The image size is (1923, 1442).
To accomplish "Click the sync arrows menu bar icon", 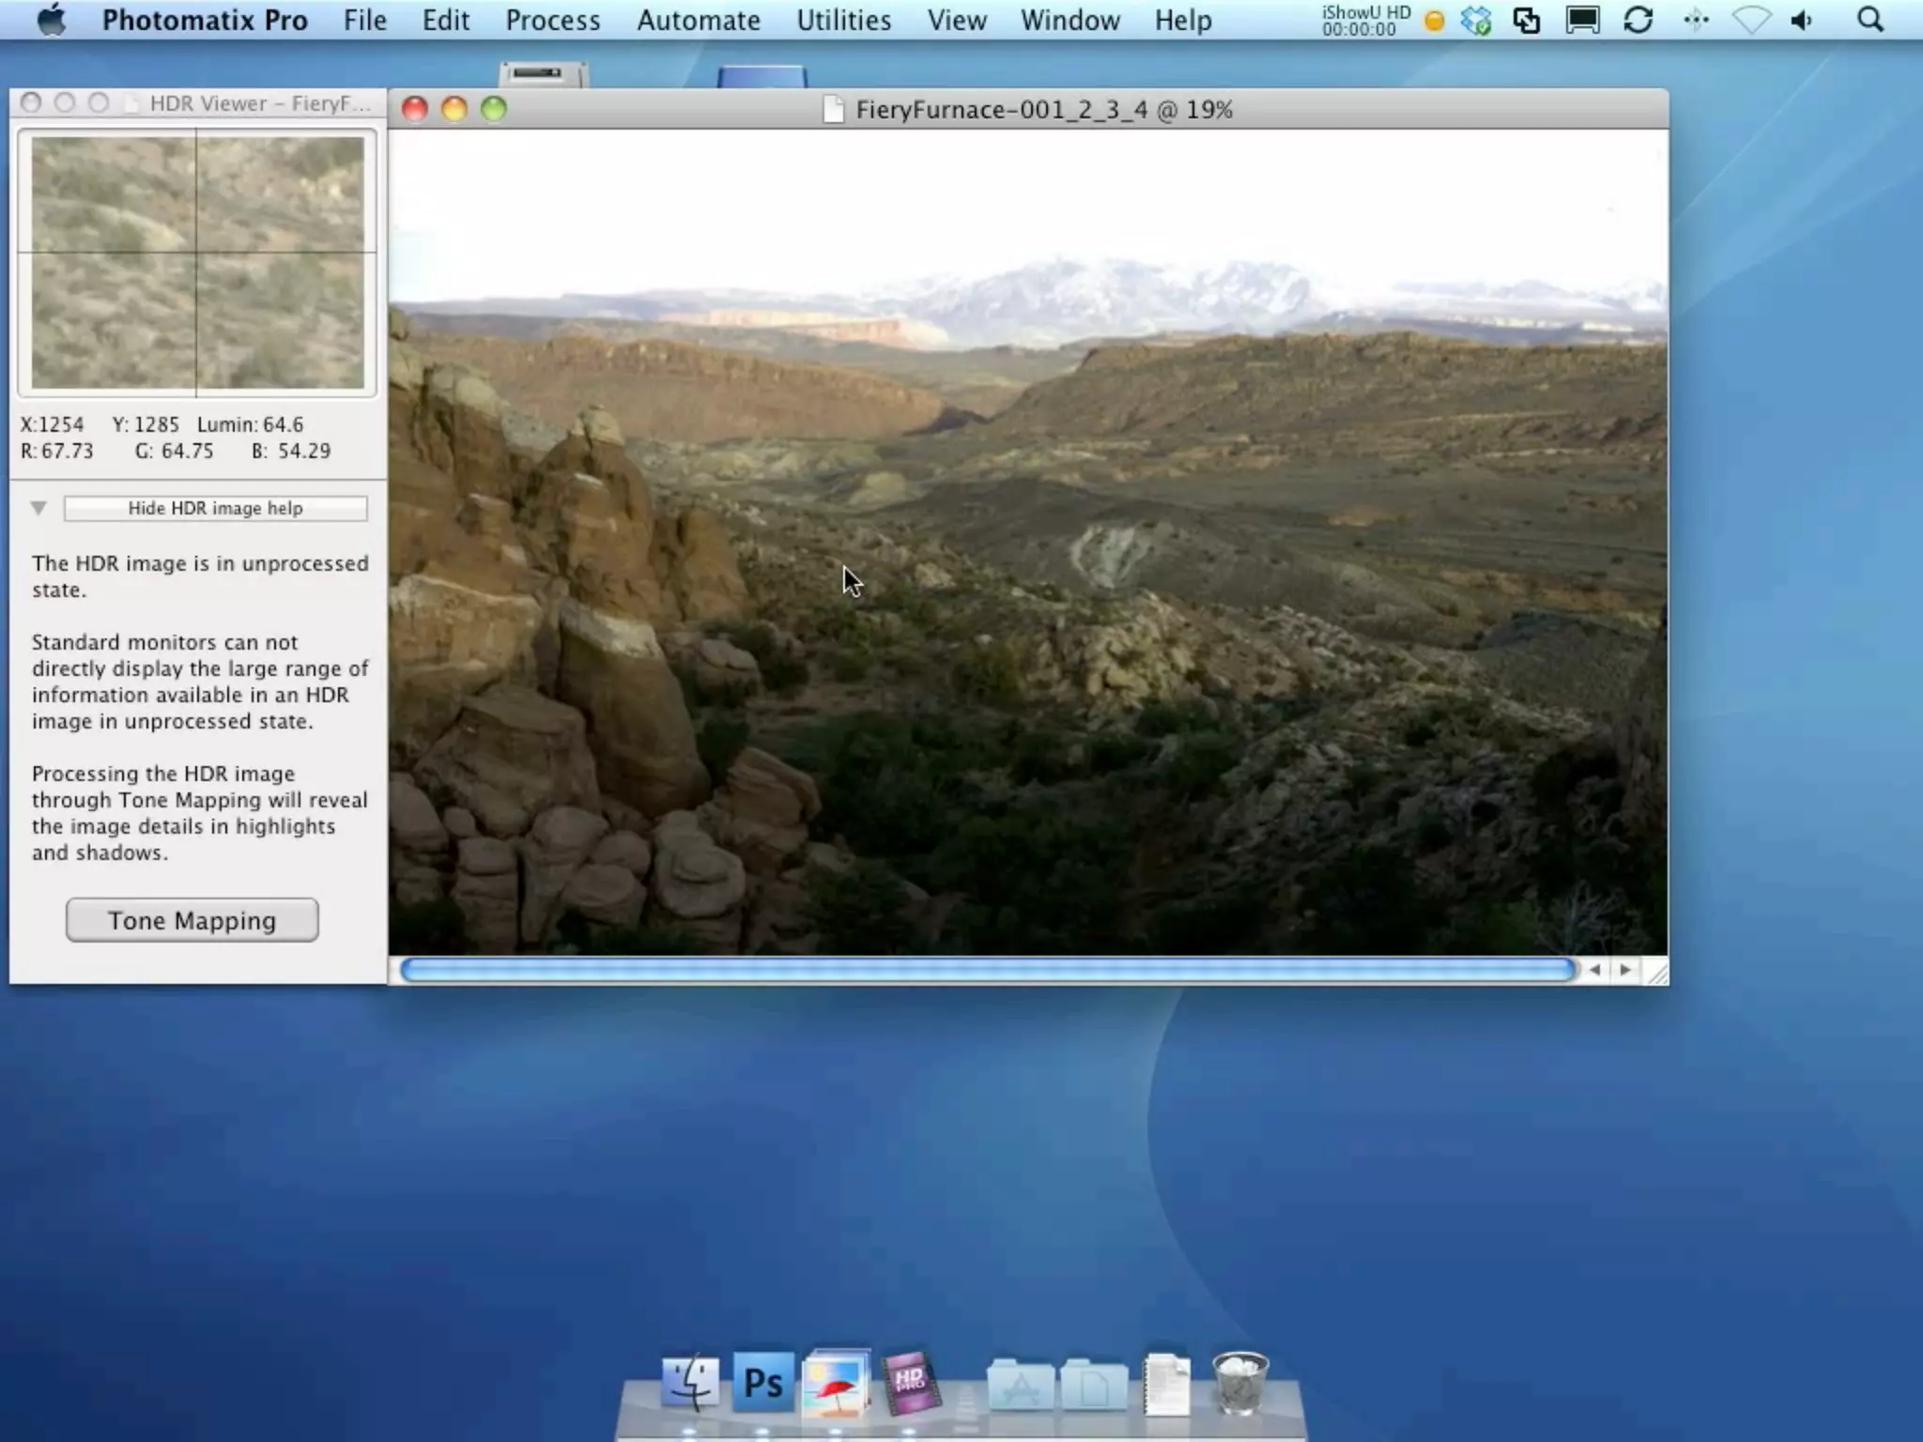I will (1638, 20).
